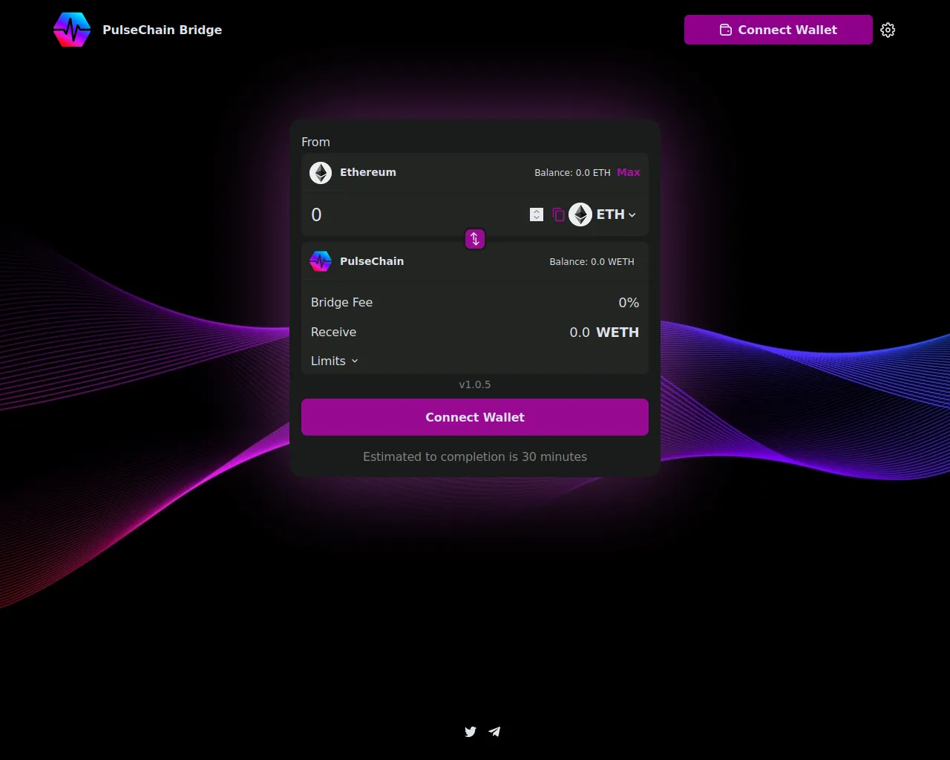Click the ETH token logo beside the amount

point(580,214)
